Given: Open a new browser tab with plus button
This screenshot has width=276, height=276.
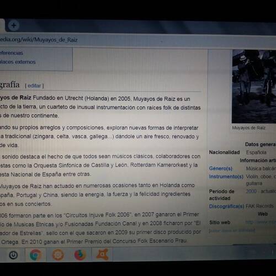Looking at the screenshot, I should point(14,25).
